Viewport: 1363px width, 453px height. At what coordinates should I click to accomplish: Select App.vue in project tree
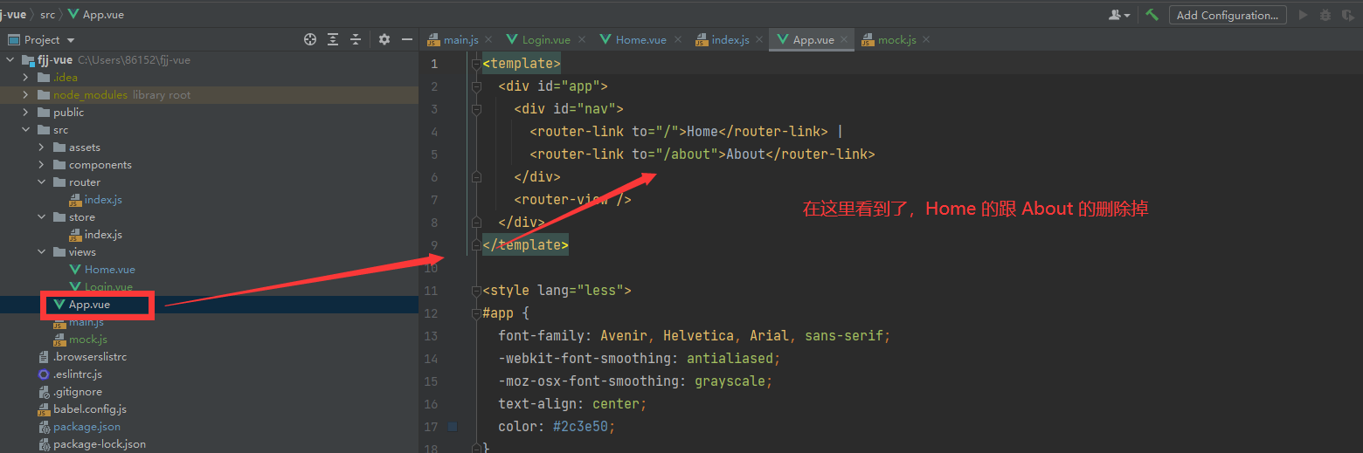click(x=89, y=305)
